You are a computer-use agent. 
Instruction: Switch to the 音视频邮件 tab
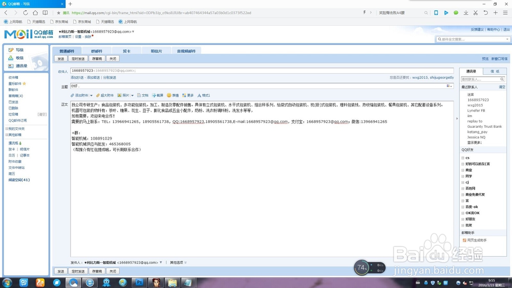[186, 51]
